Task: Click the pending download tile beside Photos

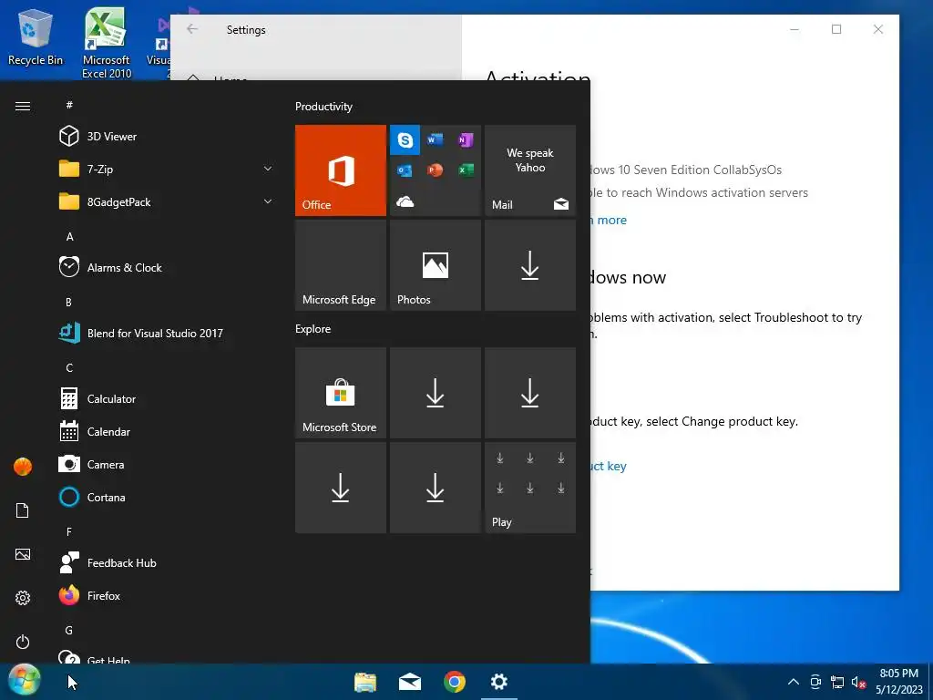Action: click(530, 265)
